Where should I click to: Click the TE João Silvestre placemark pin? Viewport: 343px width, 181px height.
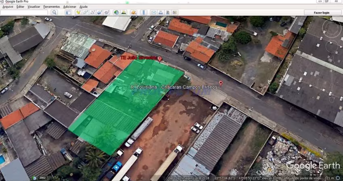coord(159,59)
